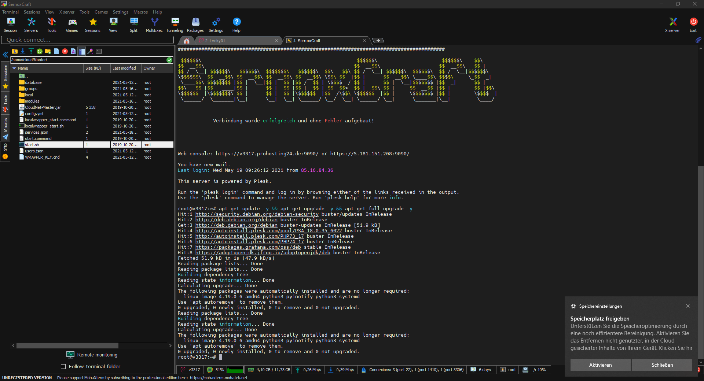This screenshot has height=381, width=704.
Task: Refresh the SFTP folder with green icon
Action: [40, 51]
